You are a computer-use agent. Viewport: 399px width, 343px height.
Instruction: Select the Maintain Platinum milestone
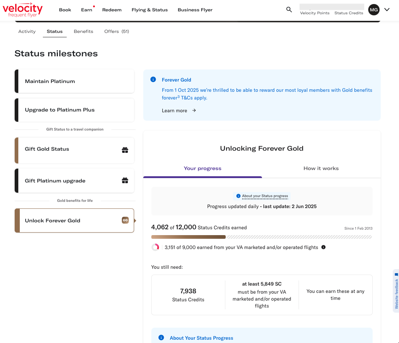[x=74, y=81]
